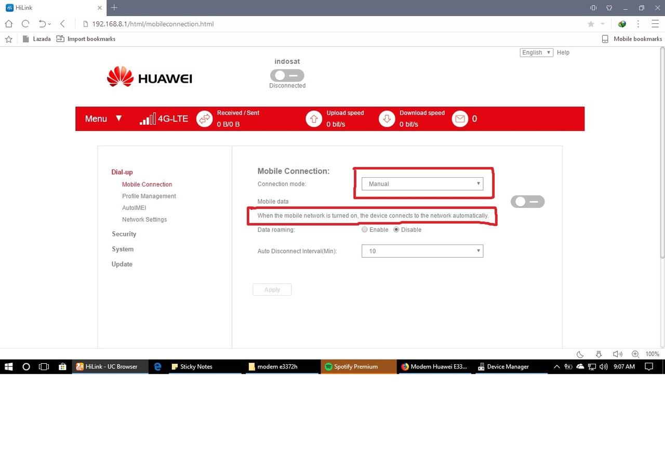Toggle the Mobile data switch
Image resolution: width=665 pixels, height=449 pixels.
click(527, 202)
